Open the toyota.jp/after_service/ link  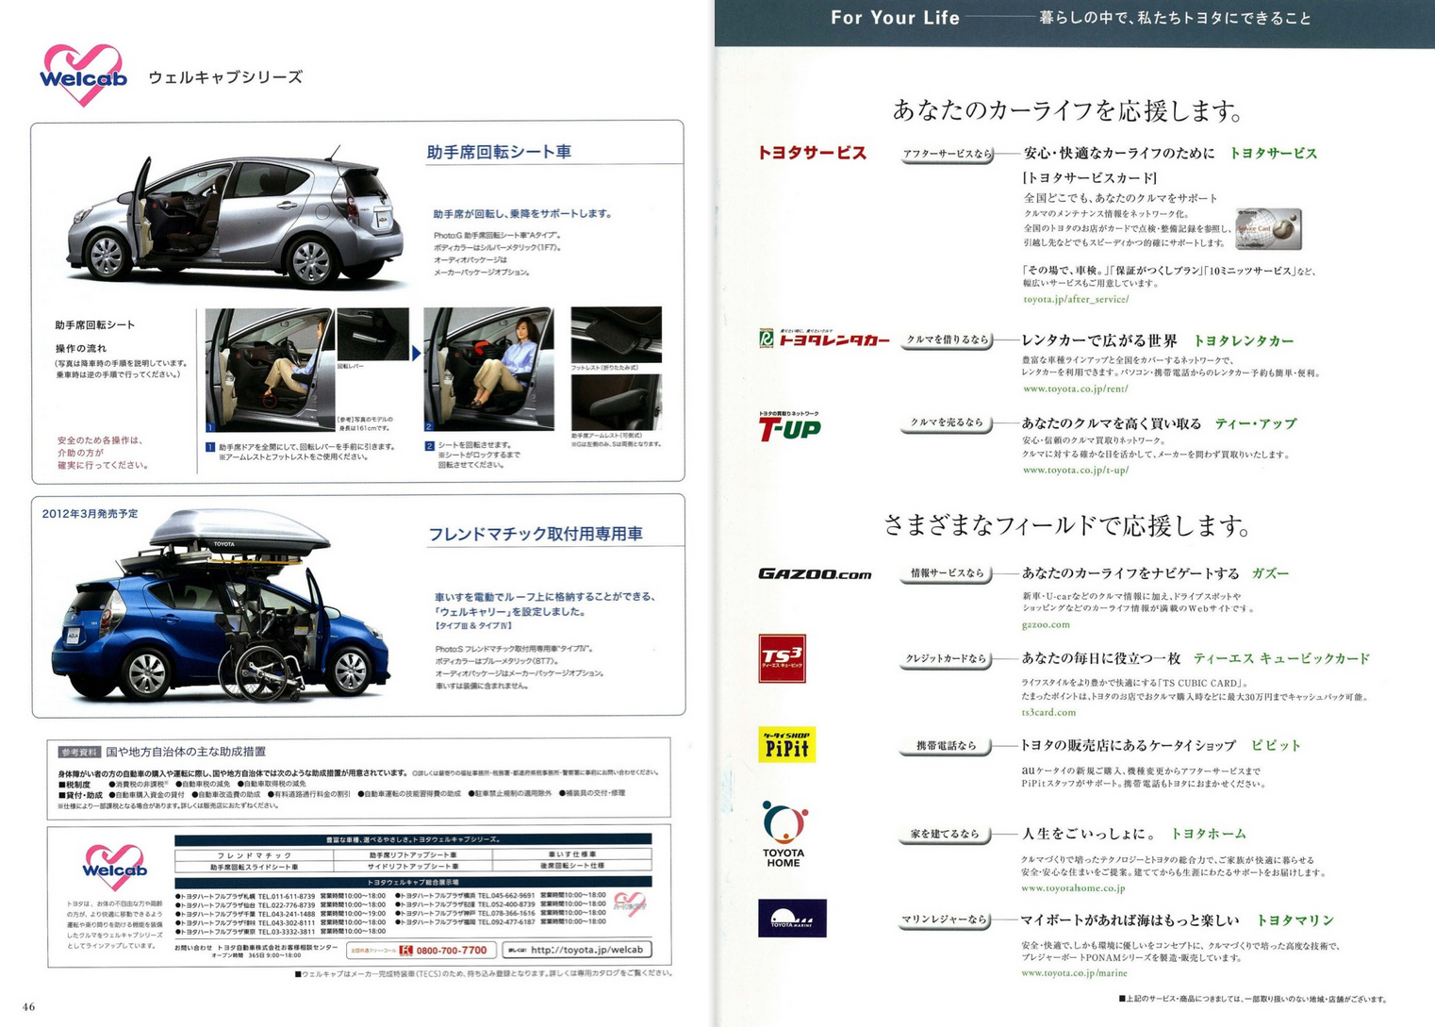pyautogui.click(x=1076, y=299)
